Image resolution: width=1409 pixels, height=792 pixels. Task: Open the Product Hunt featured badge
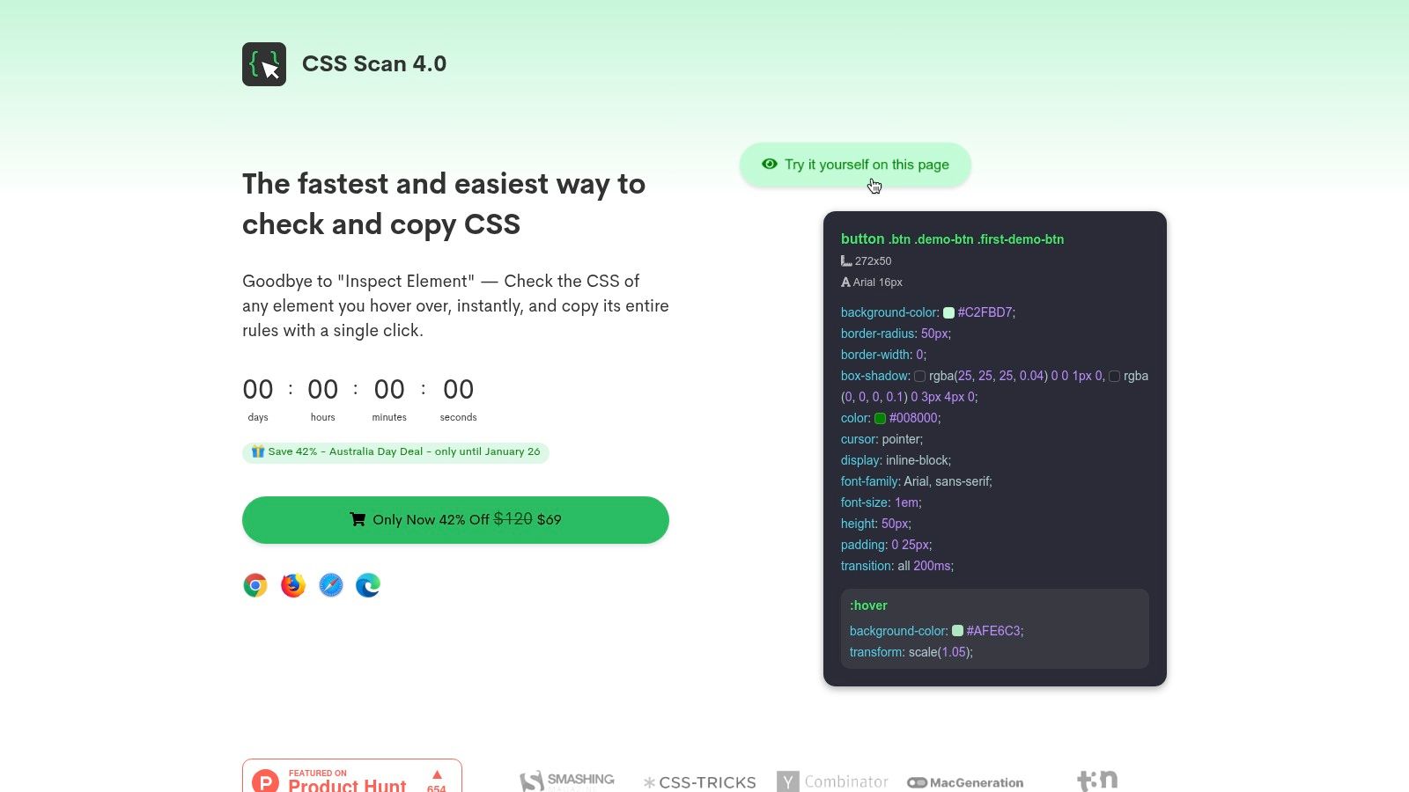point(351,777)
